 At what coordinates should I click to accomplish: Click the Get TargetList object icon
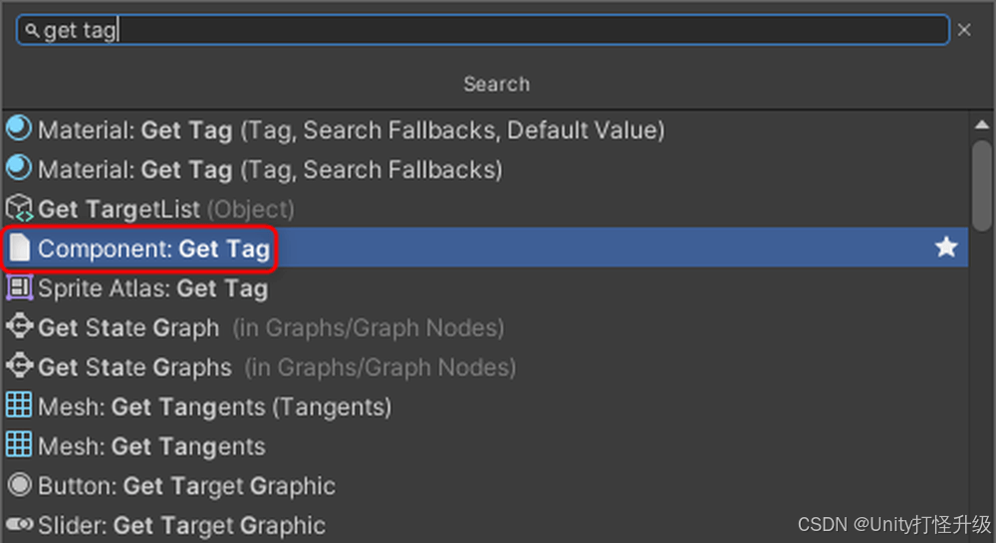[19, 209]
